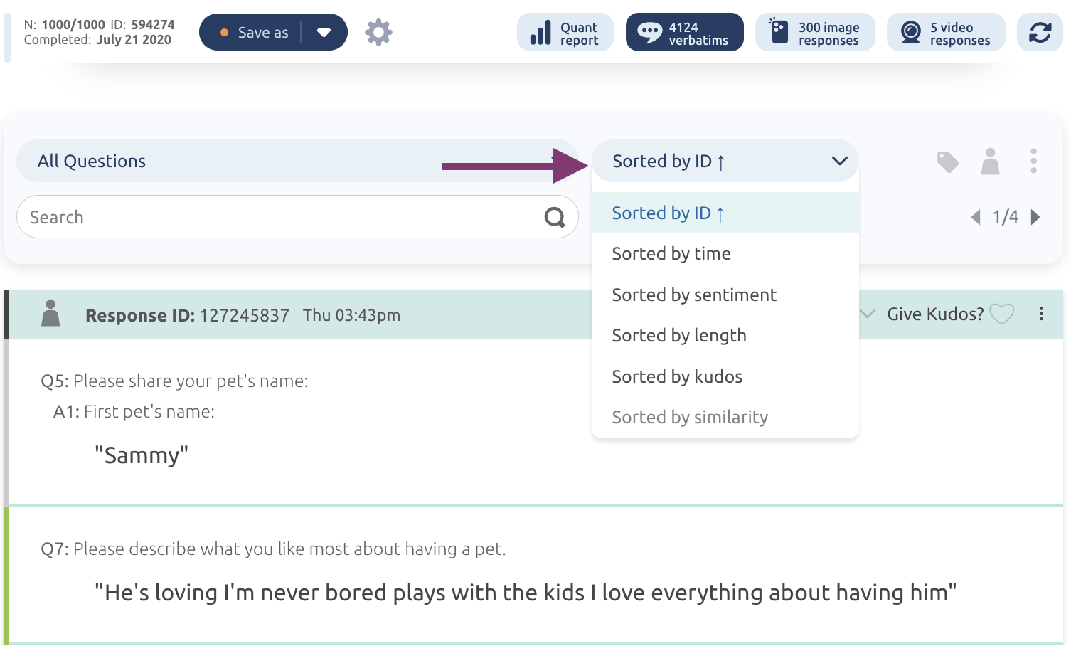This screenshot has width=1071, height=646.
Task: Click the refresh arrows icon button
Action: 1040,33
